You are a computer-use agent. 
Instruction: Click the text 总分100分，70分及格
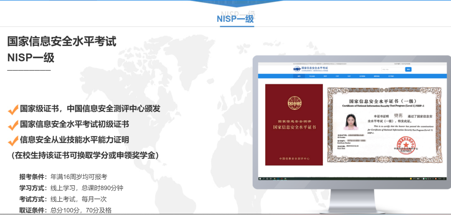(x=81, y=210)
